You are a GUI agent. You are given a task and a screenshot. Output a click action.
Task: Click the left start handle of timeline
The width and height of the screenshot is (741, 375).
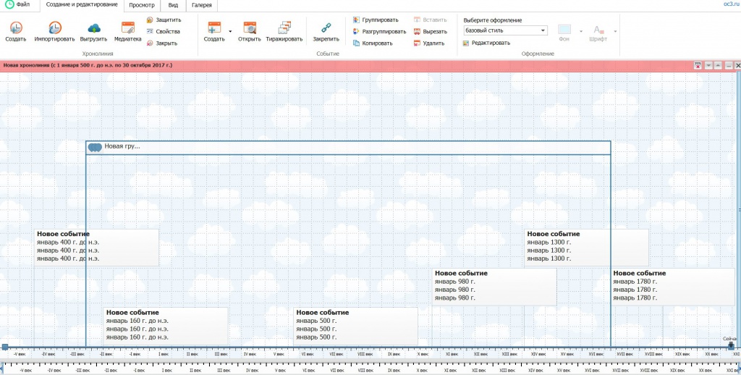coord(5,347)
